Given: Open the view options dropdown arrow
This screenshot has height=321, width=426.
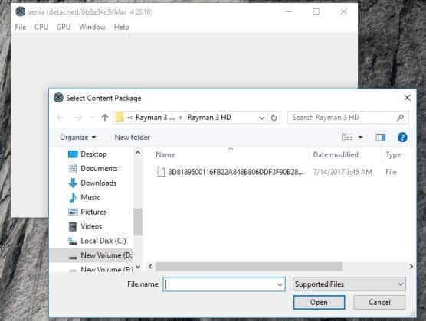Looking at the screenshot, I should (x=361, y=137).
